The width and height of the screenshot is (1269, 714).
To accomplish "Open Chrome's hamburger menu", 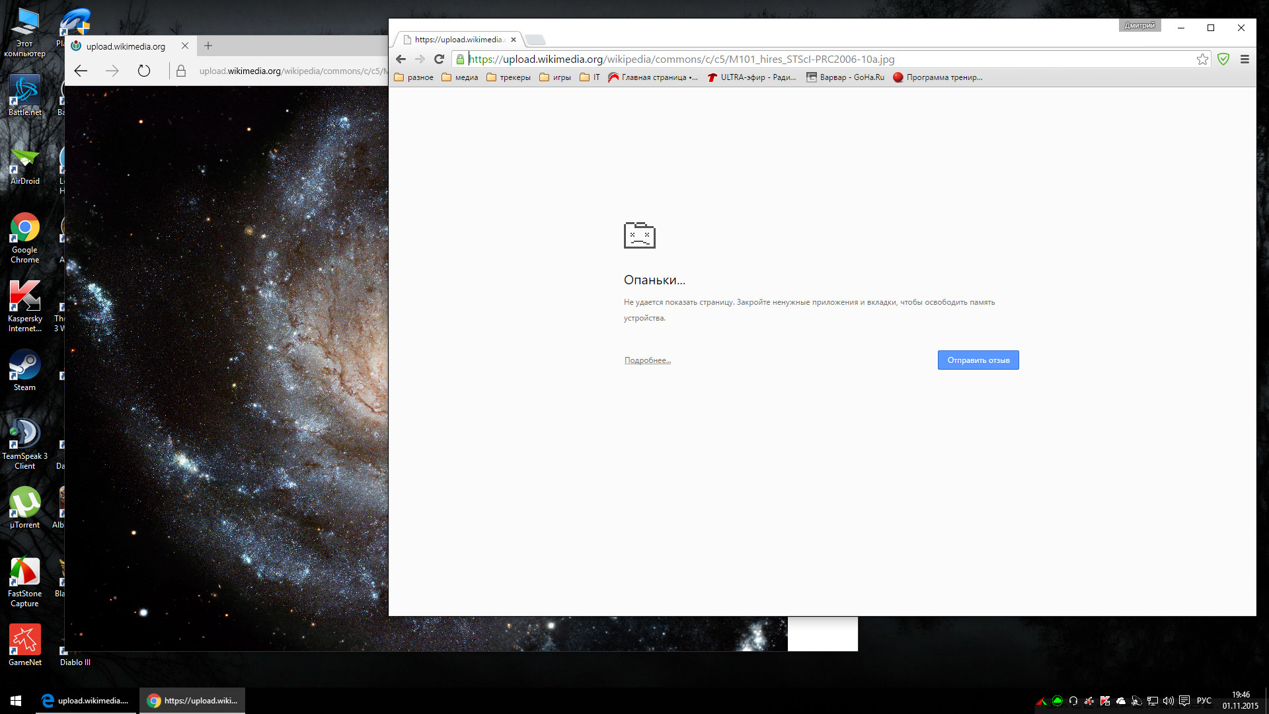I will click(x=1245, y=59).
